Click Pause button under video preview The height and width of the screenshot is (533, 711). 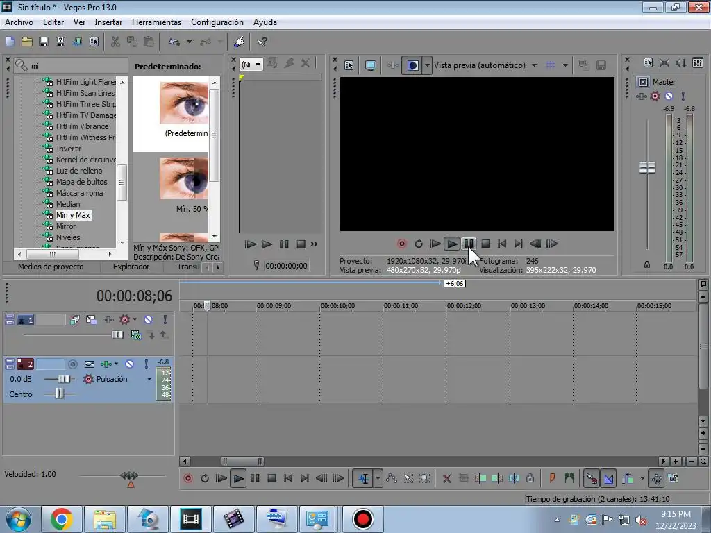pyautogui.click(x=469, y=244)
